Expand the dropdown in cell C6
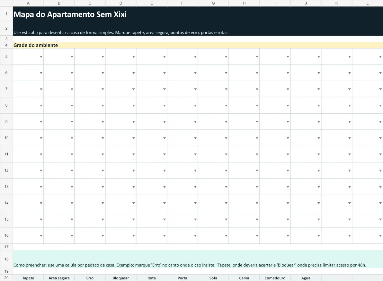Viewport: 383px width, 281px height. click(103, 73)
